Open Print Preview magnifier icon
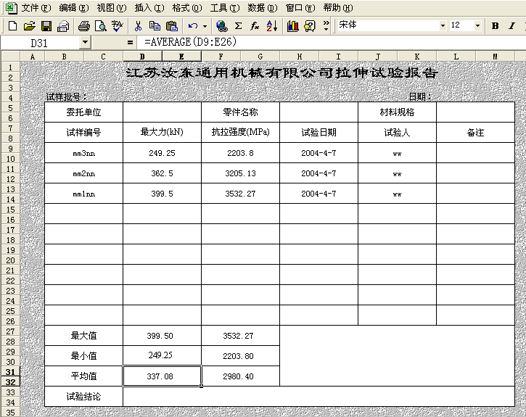This screenshot has width=526, height=417. coord(101,26)
